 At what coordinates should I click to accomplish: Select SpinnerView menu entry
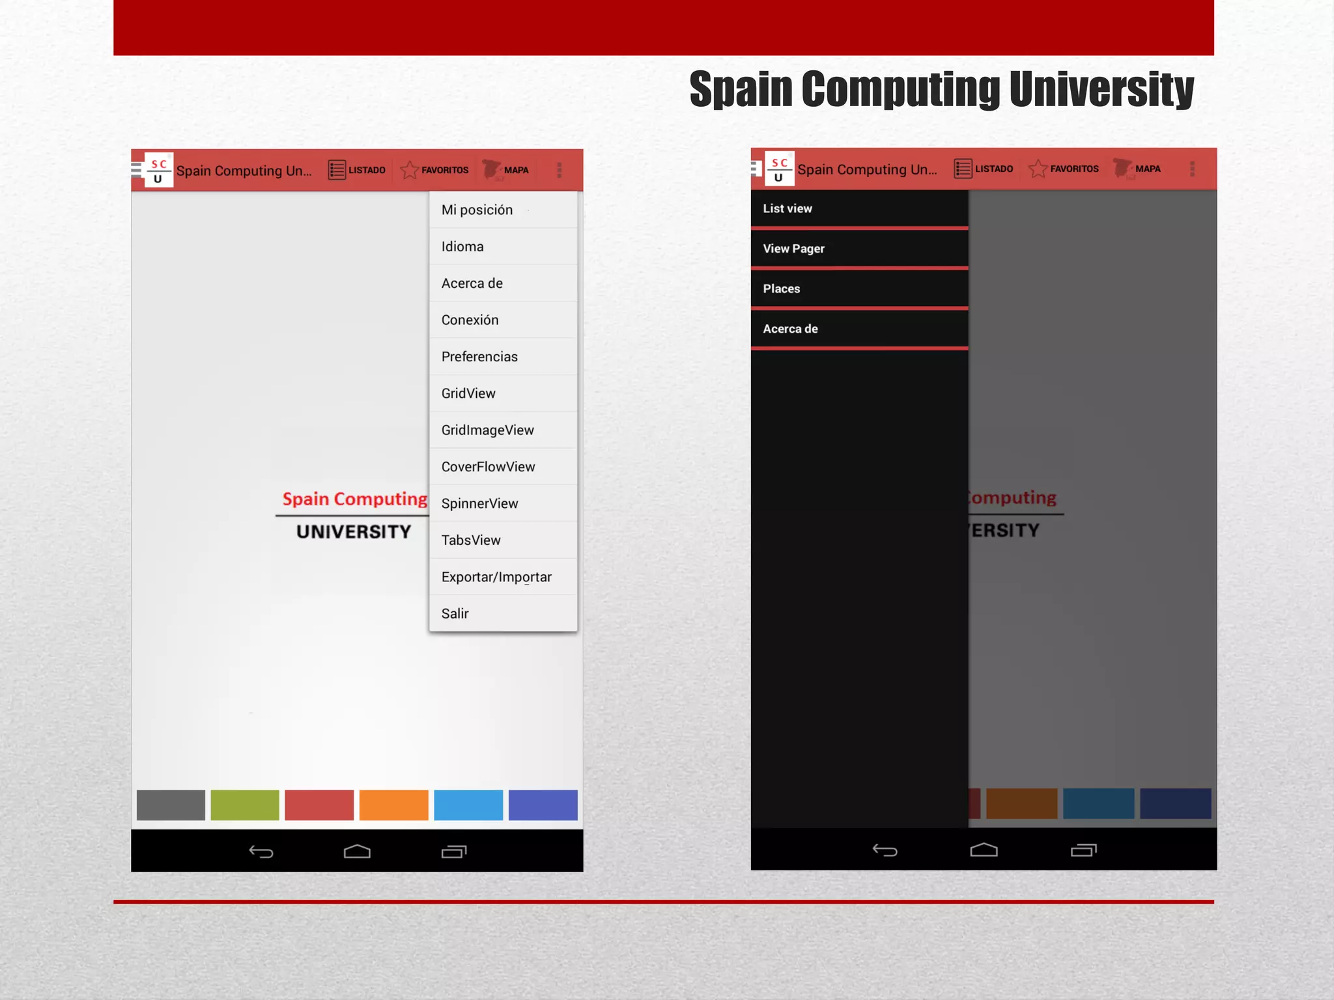tap(503, 503)
